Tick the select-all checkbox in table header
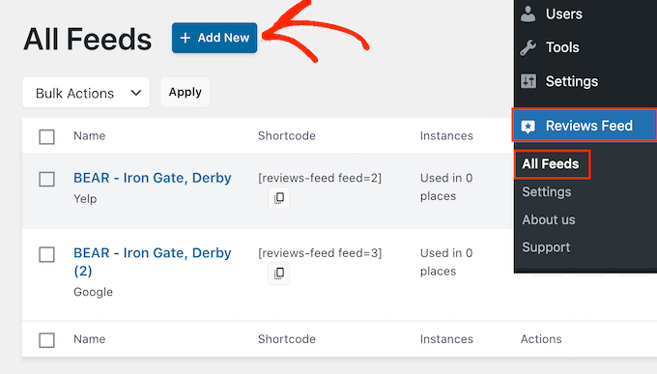The width and height of the screenshot is (657, 374). 46,136
